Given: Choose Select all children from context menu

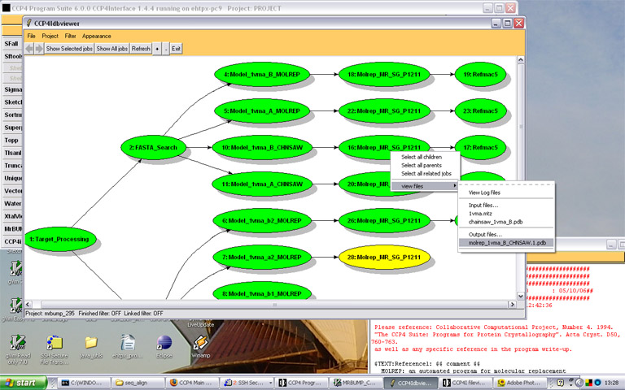Looking at the screenshot, I should point(425,157).
